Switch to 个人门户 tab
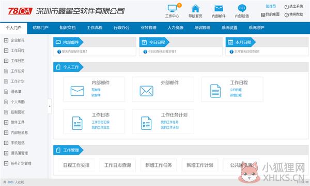 pos(13,28)
